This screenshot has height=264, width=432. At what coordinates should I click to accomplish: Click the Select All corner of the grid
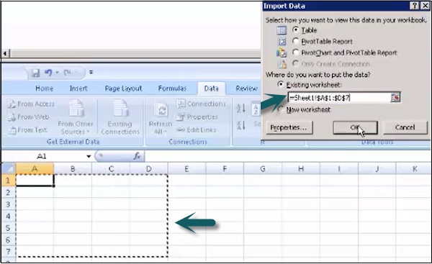click(x=9, y=169)
